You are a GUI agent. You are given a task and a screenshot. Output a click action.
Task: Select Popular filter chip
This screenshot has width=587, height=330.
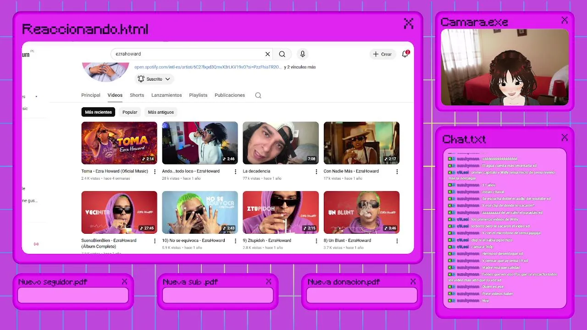tap(130, 112)
